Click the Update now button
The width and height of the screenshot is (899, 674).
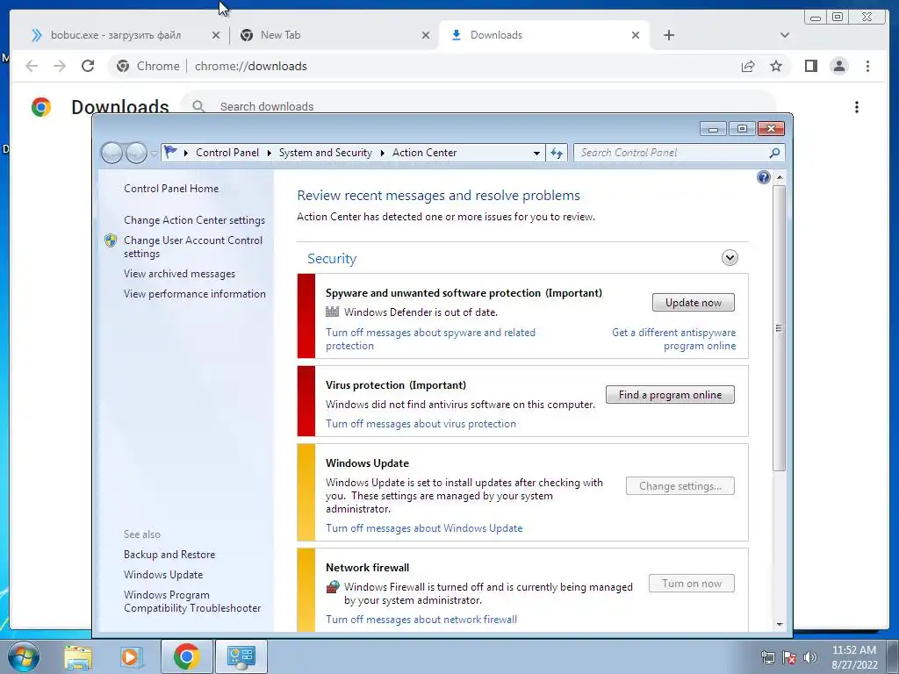click(694, 303)
